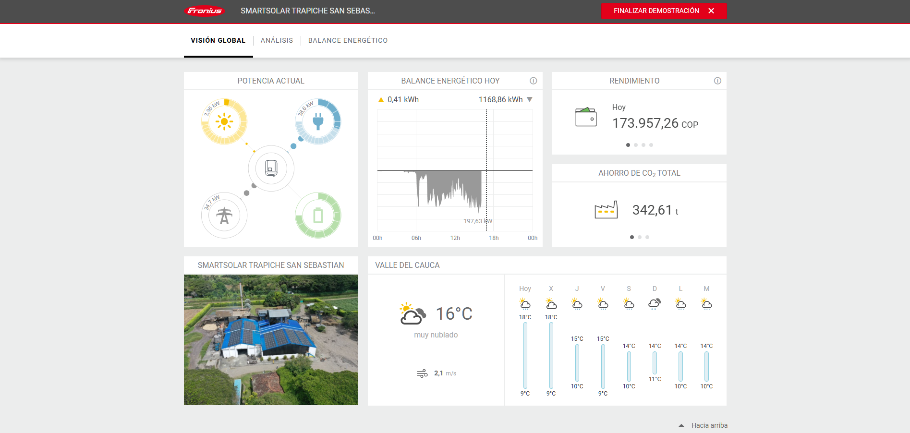Click the CO2 factory icon
This screenshot has height=433, width=910.
606,210
